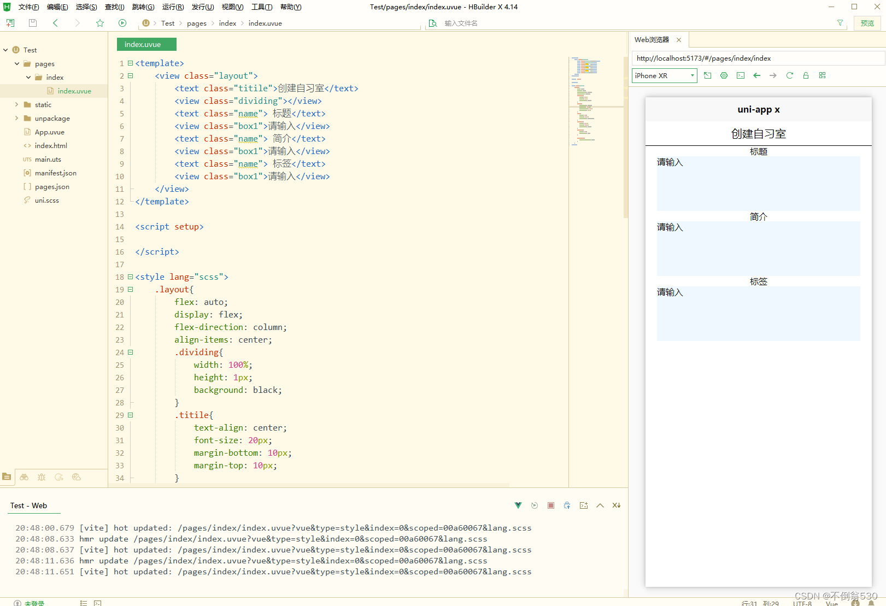Fold the layout view block at line 2
886x606 pixels.
[x=131, y=76]
